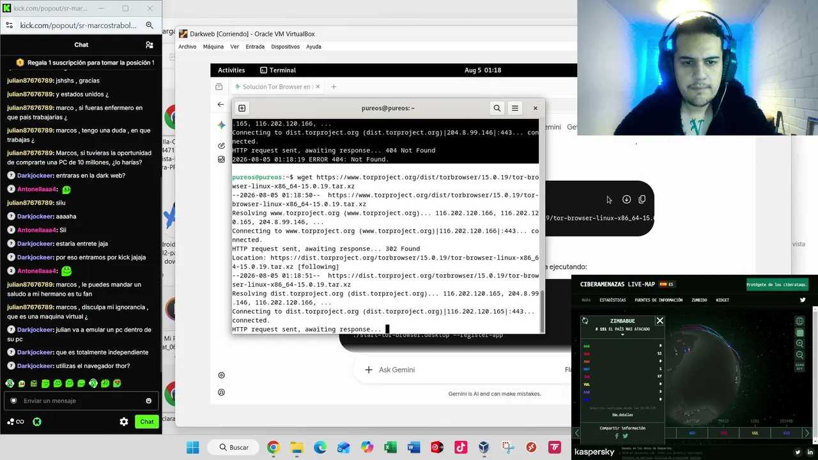The image size is (818, 460).
Task: Open chat users list icon
Action: (x=149, y=45)
